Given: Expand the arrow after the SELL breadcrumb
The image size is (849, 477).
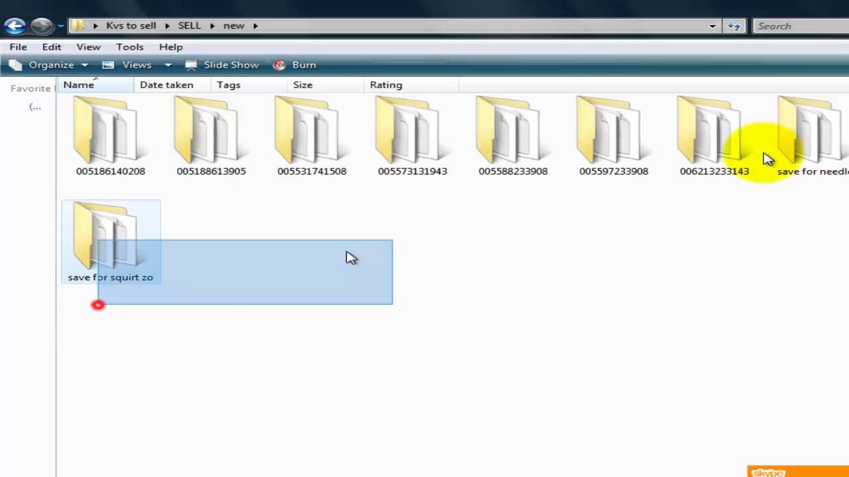Looking at the screenshot, I should click(x=212, y=26).
